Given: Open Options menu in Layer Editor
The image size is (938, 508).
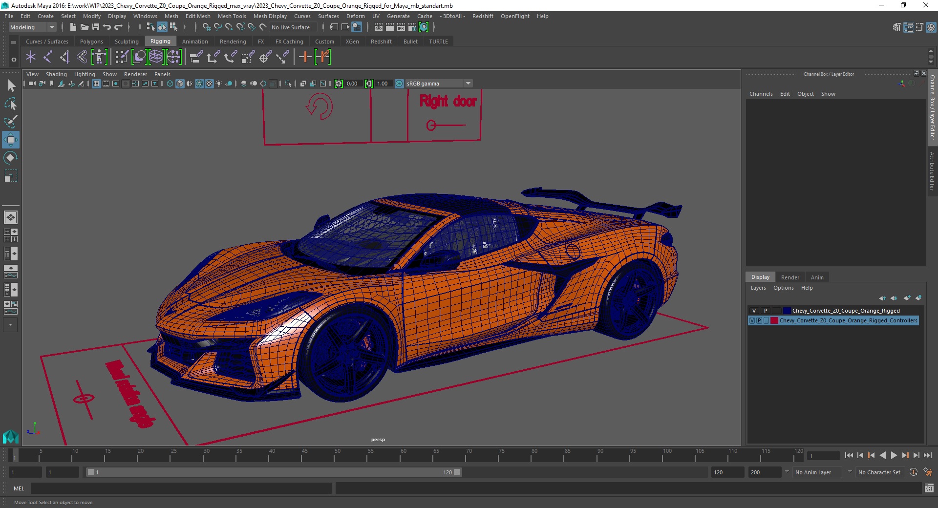Looking at the screenshot, I should pyautogui.click(x=783, y=288).
